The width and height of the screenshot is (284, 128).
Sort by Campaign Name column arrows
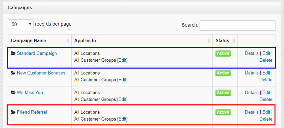click(68, 41)
